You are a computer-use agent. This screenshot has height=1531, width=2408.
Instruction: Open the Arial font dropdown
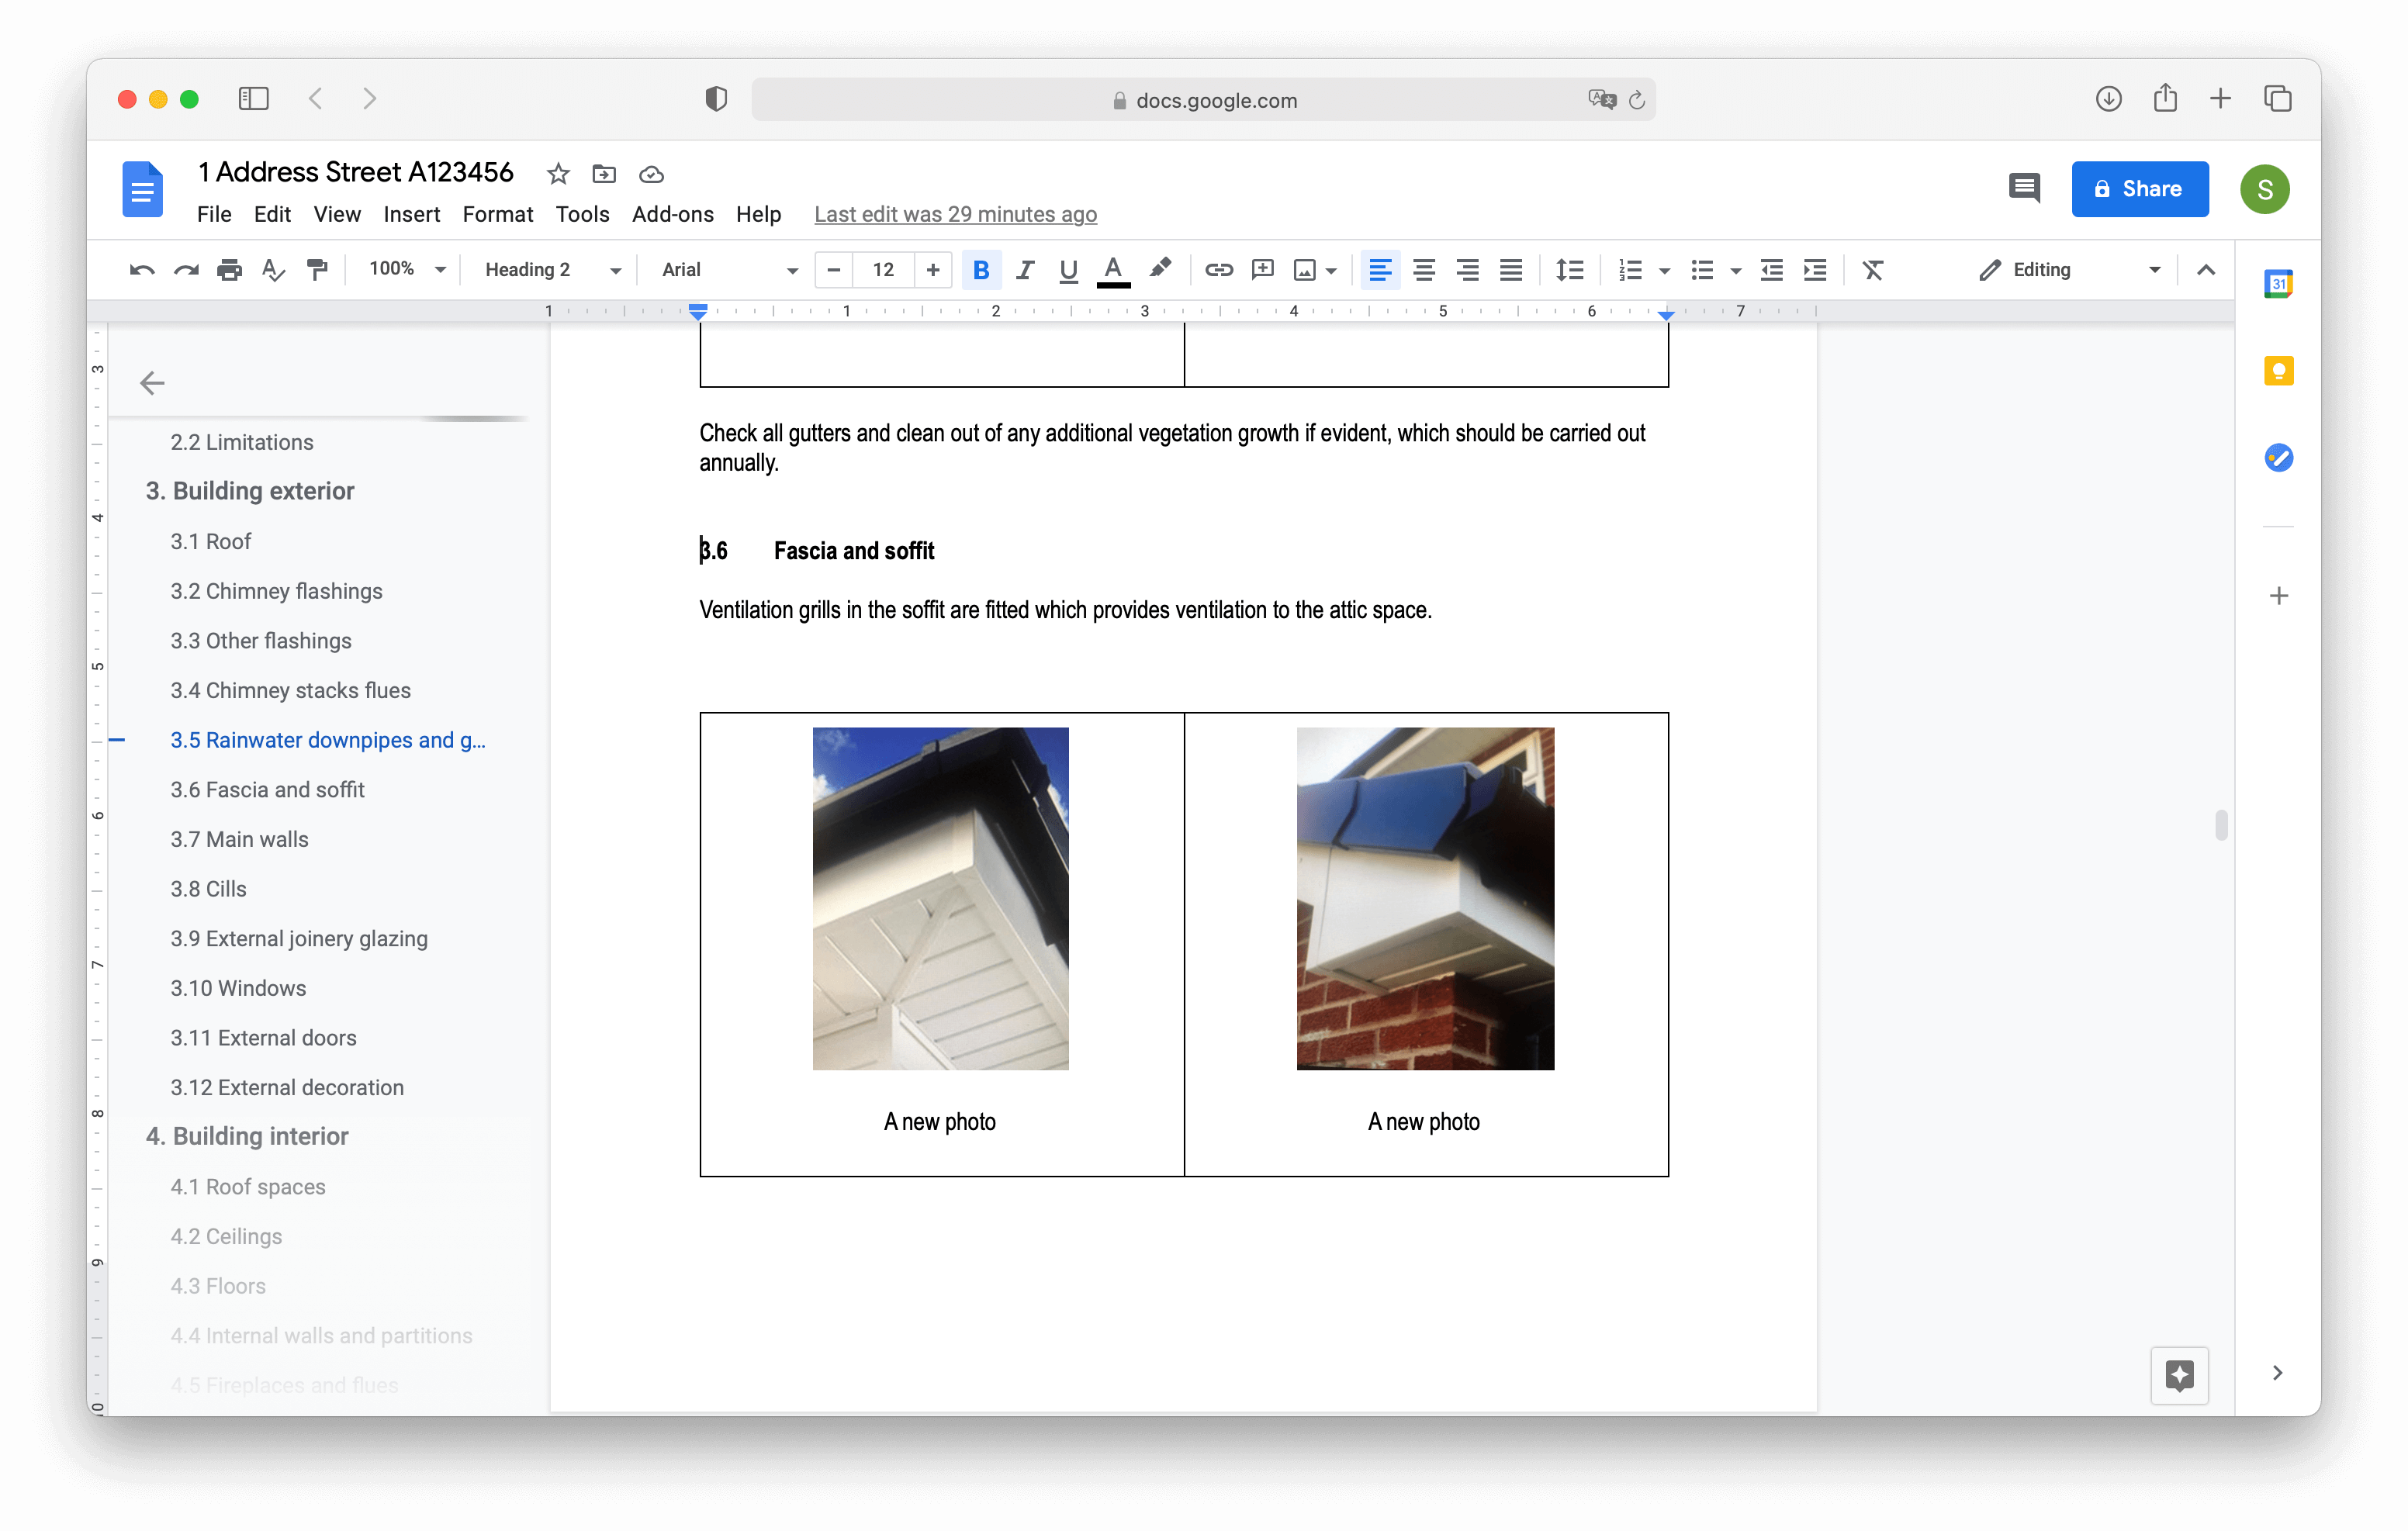729,270
